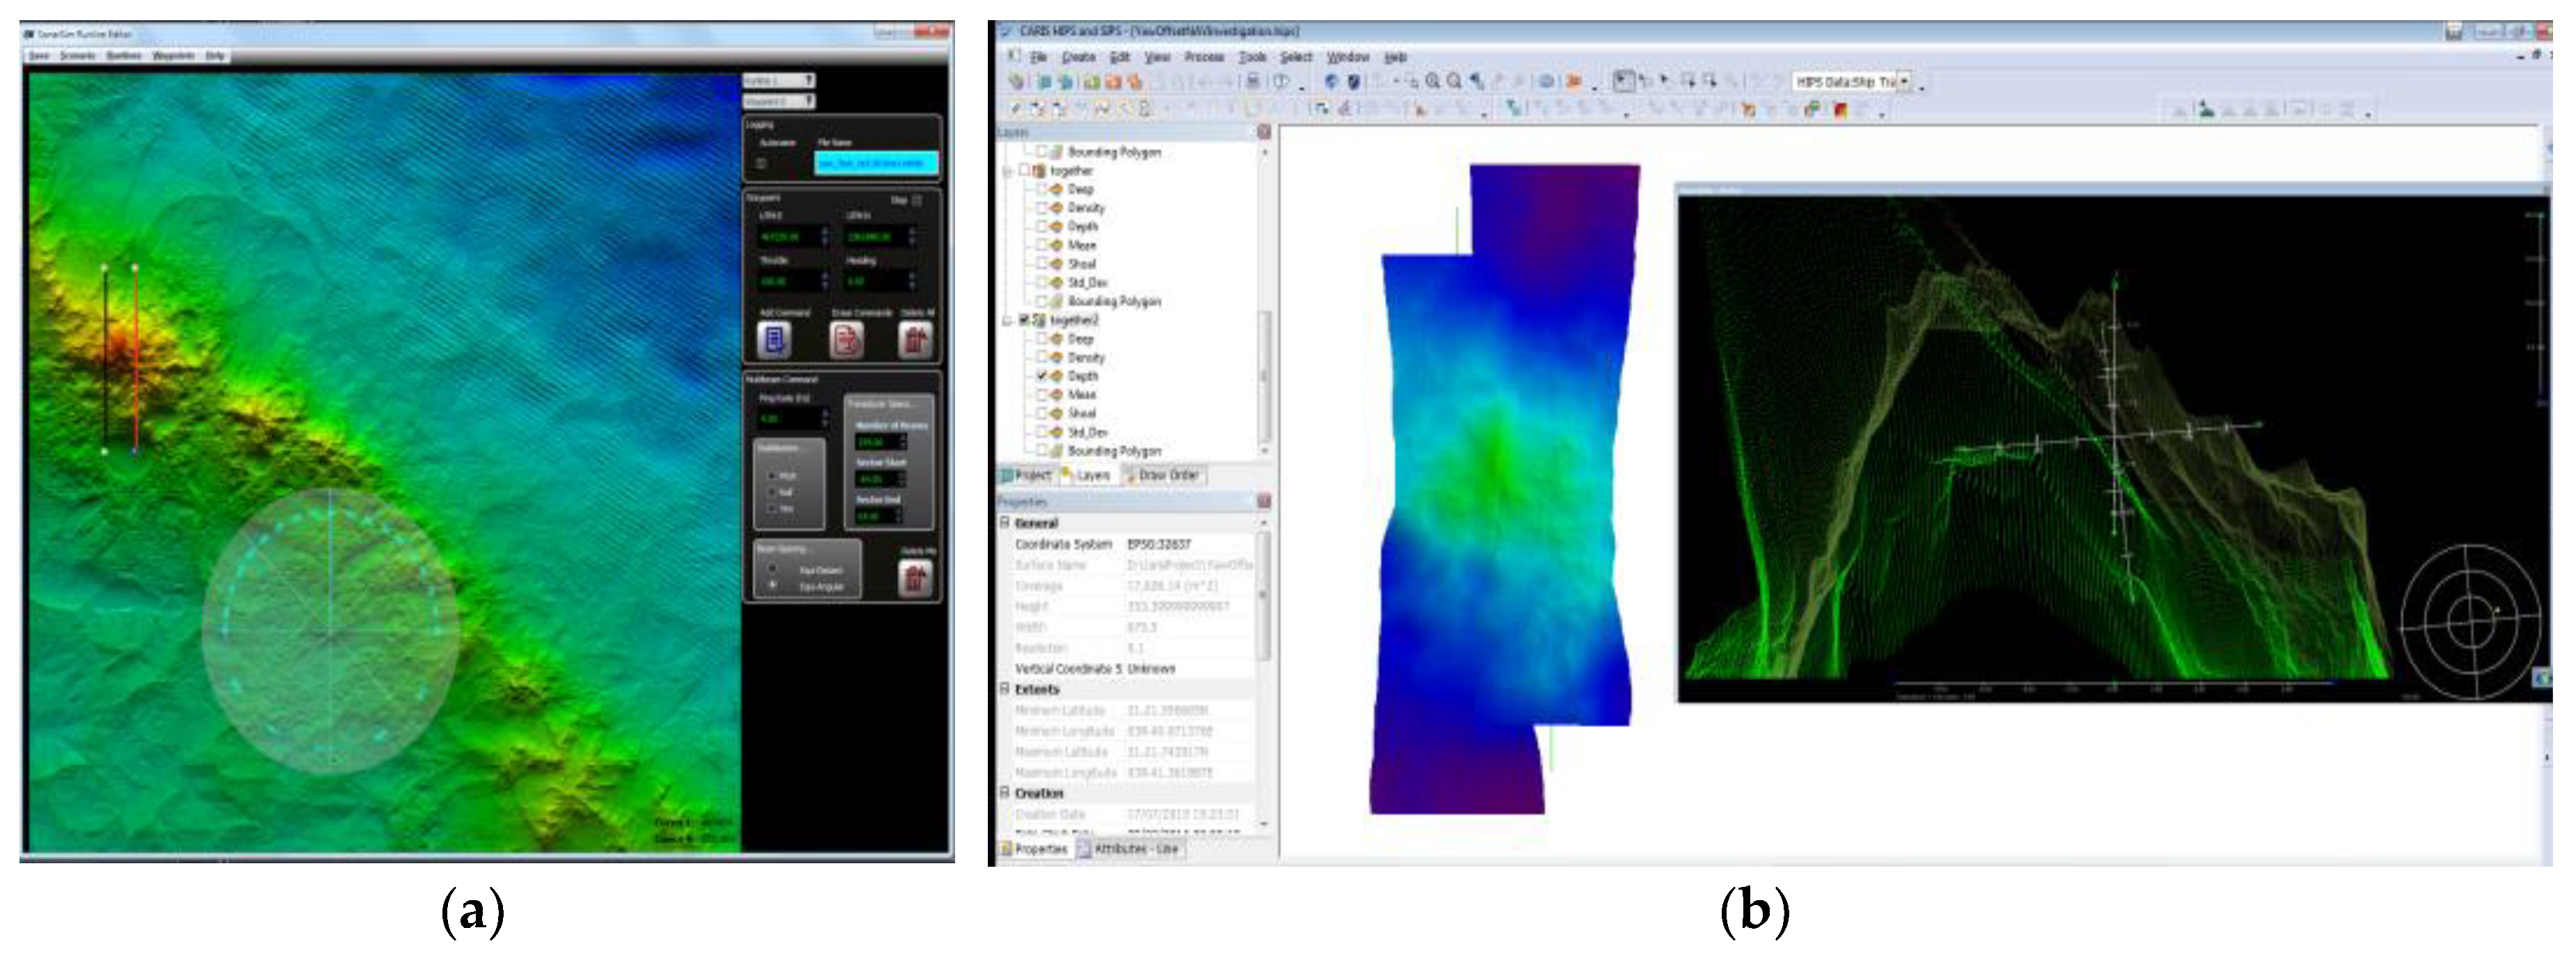Open the HIPS Data Ship Track dropdown
This screenshot has height=969, width=2576.
(x=1904, y=82)
